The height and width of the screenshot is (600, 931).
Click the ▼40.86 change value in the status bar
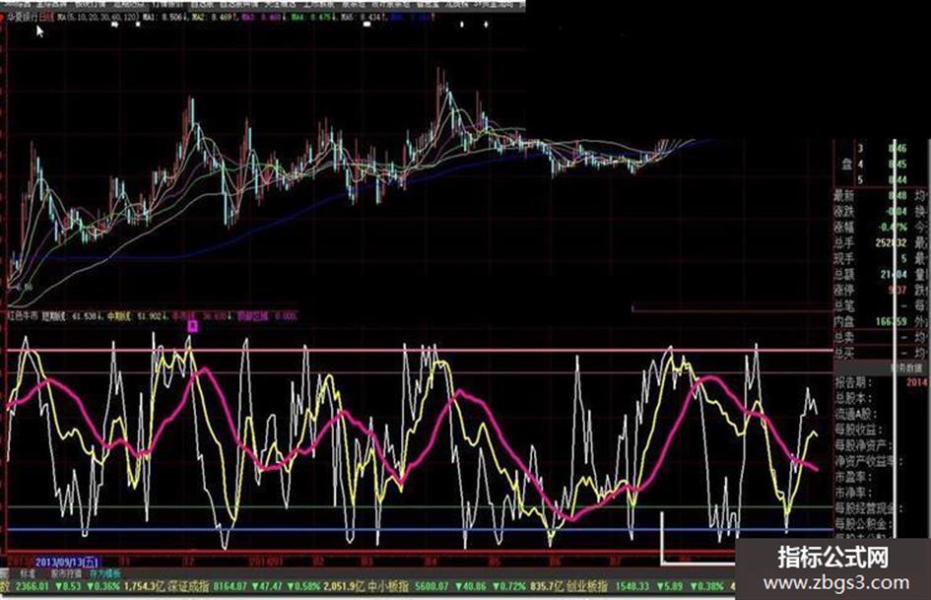coord(473,586)
